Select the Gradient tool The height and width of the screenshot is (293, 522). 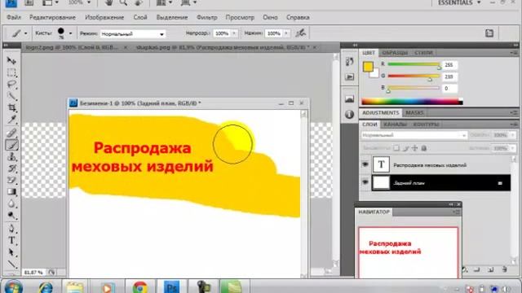pyautogui.click(x=11, y=192)
